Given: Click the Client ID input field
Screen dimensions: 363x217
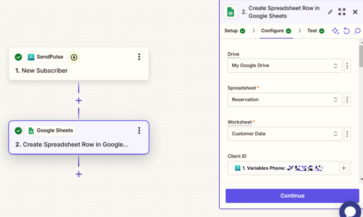Looking at the screenshot, I should (x=289, y=168).
